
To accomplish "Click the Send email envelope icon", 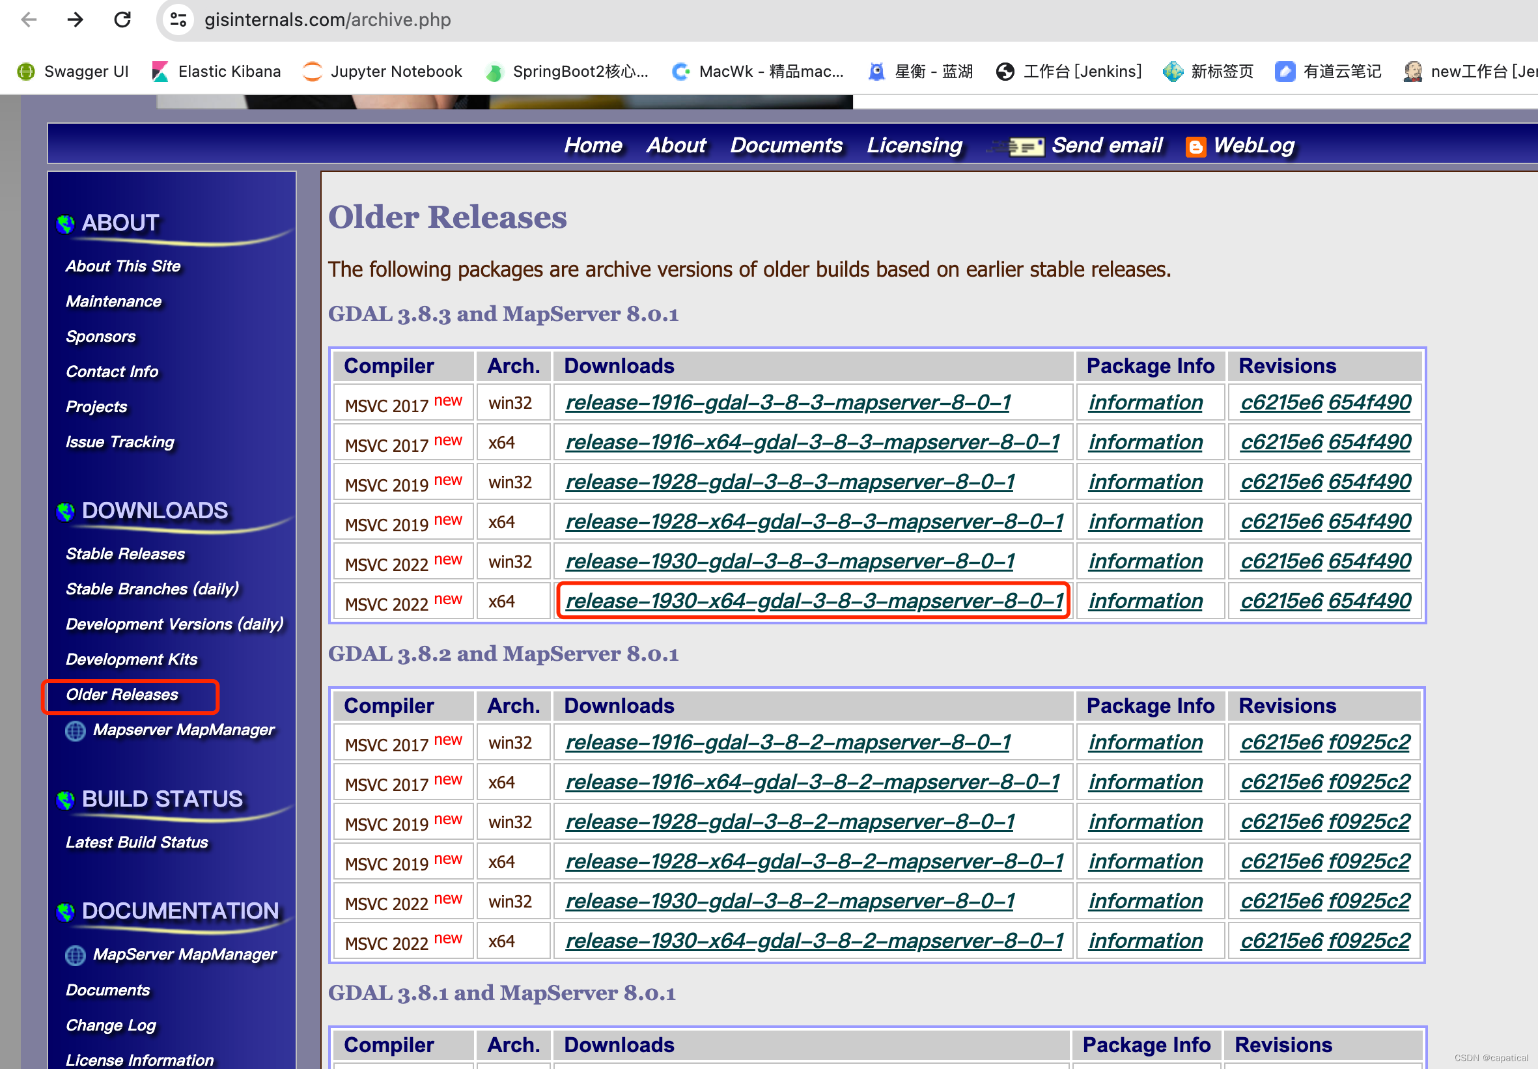I will [x=1025, y=146].
